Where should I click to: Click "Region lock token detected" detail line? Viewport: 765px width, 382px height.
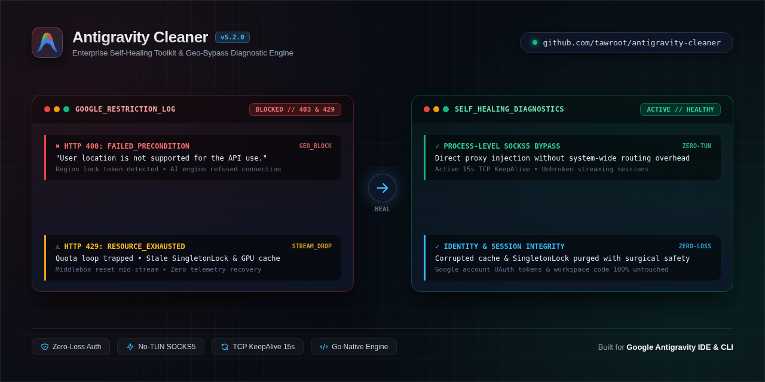click(169, 169)
